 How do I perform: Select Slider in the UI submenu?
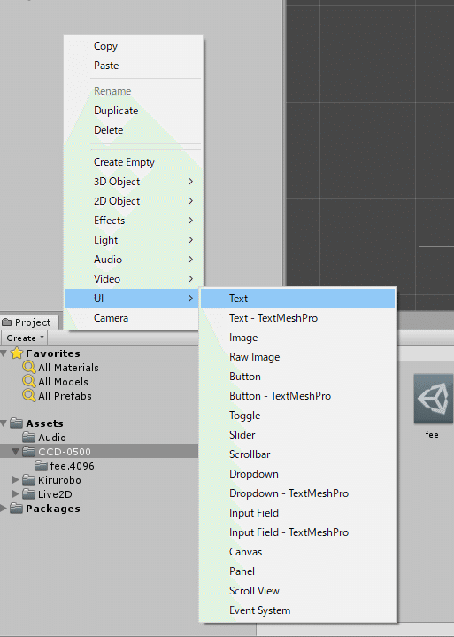pos(297,435)
